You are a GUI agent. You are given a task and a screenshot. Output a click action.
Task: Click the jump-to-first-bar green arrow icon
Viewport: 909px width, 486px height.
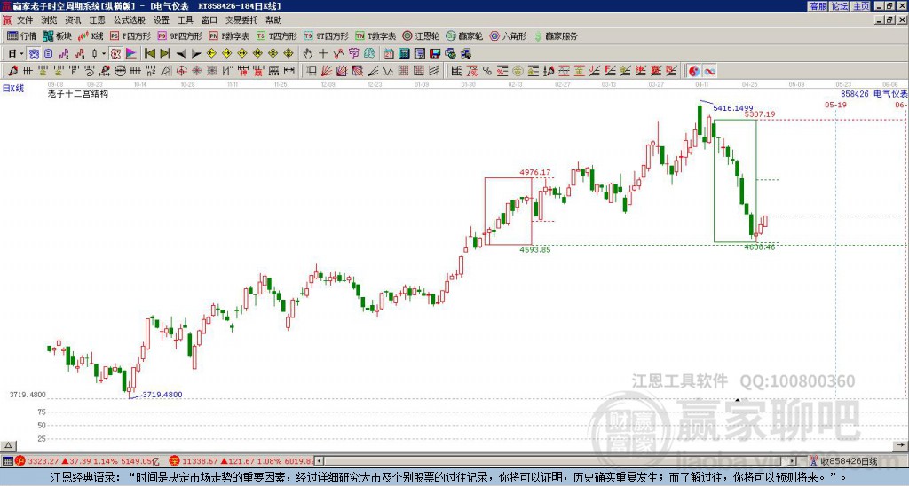coord(149,54)
